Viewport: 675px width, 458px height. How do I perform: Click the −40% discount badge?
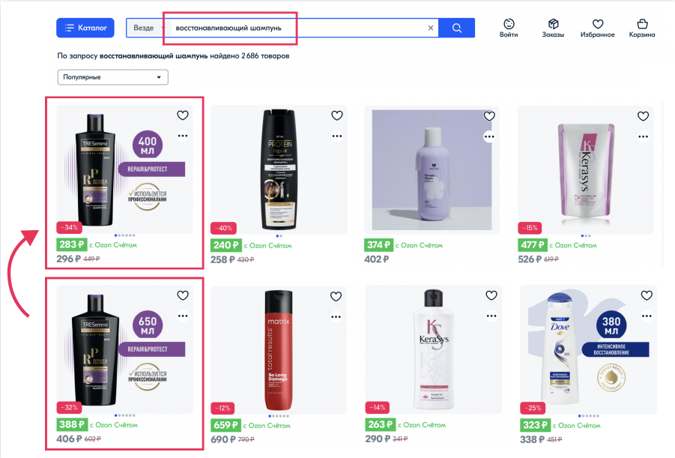(x=223, y=228)
